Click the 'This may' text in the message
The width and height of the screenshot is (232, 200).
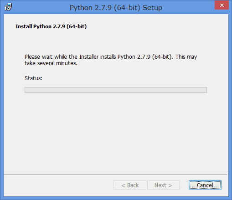pyautogui.click(x=186, y=57)
